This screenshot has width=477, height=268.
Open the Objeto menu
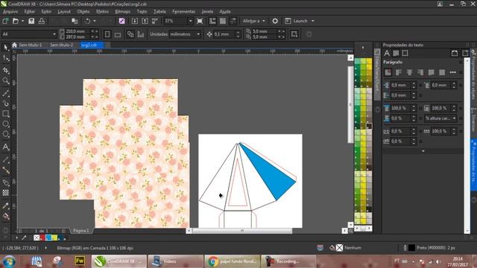coord(83,12)
